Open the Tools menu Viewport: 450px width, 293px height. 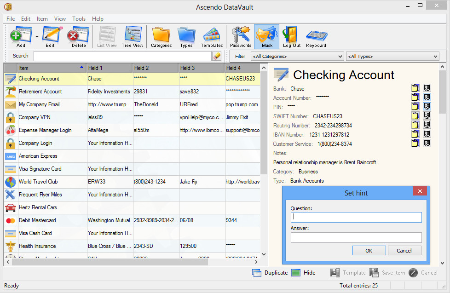click(x=79, y=19)
